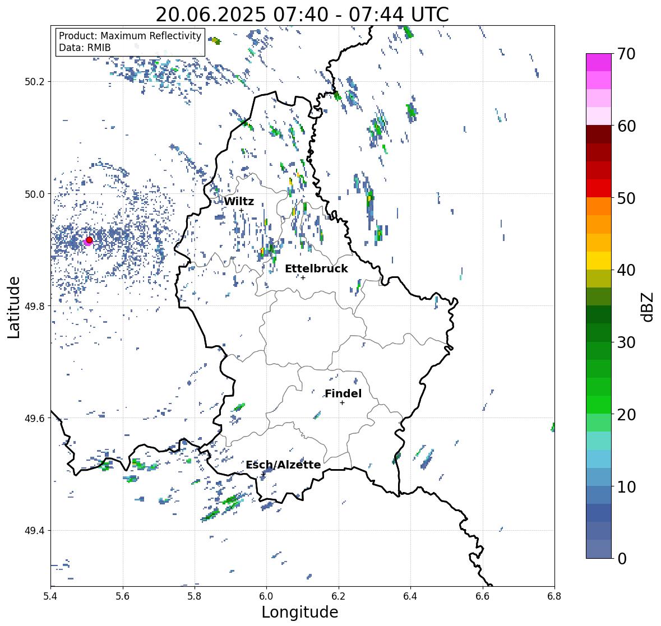The image size is (661, 626).
Task: Click the plot title with date and time
Action: [302, 15]
